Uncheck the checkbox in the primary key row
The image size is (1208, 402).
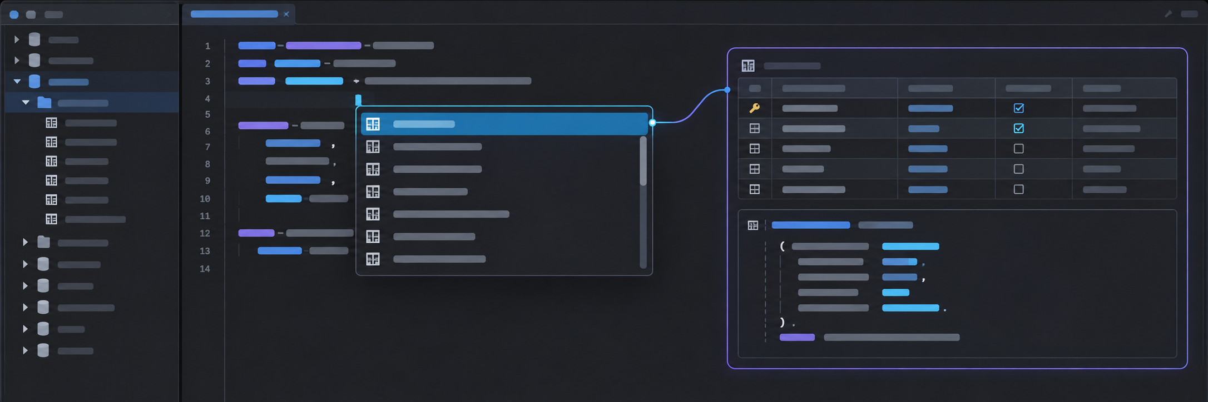point(1018,108)
